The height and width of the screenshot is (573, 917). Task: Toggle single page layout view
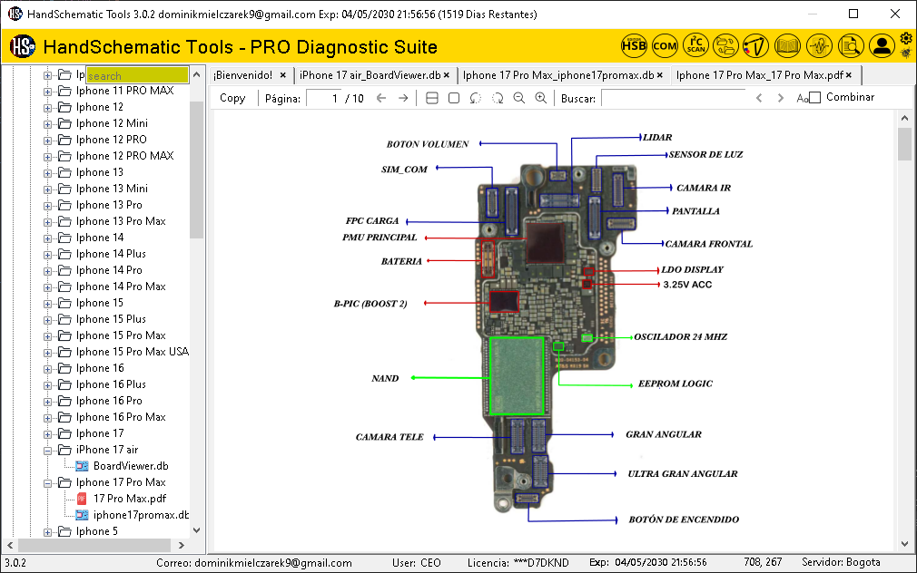pyautogui.click(x=455, y=97)
